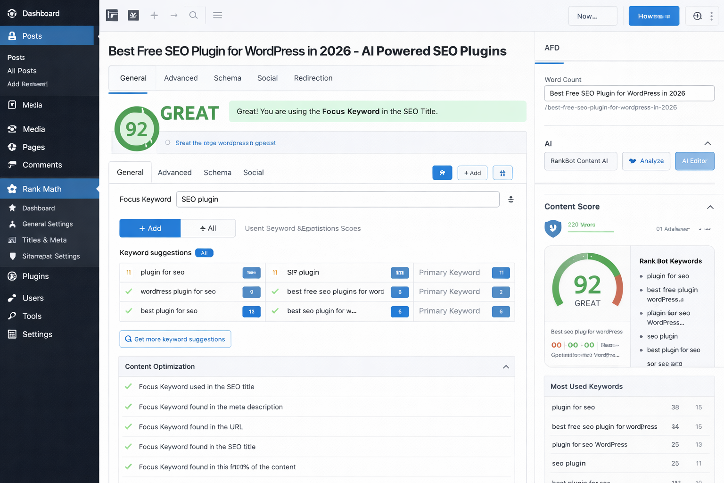Click the search magnifier in top toolbar
This screenshot has height=483, width=724.
(x=193, y=15)
